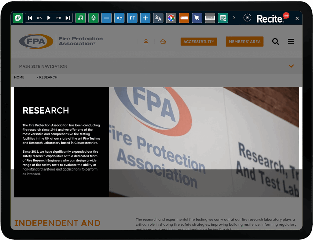Click the ACCESSIBILITY button

[199, 42]
